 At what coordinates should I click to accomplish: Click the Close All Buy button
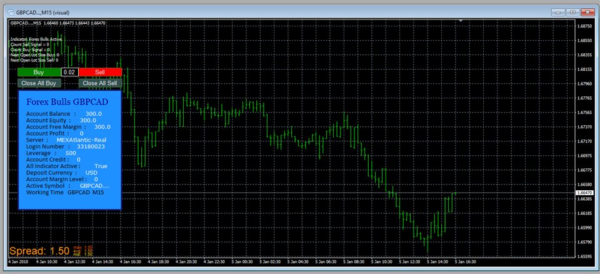coord(39,83)
